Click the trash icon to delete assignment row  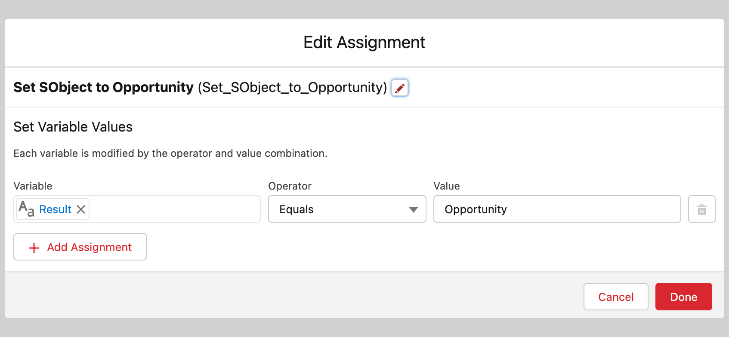[x=701, y=209]
